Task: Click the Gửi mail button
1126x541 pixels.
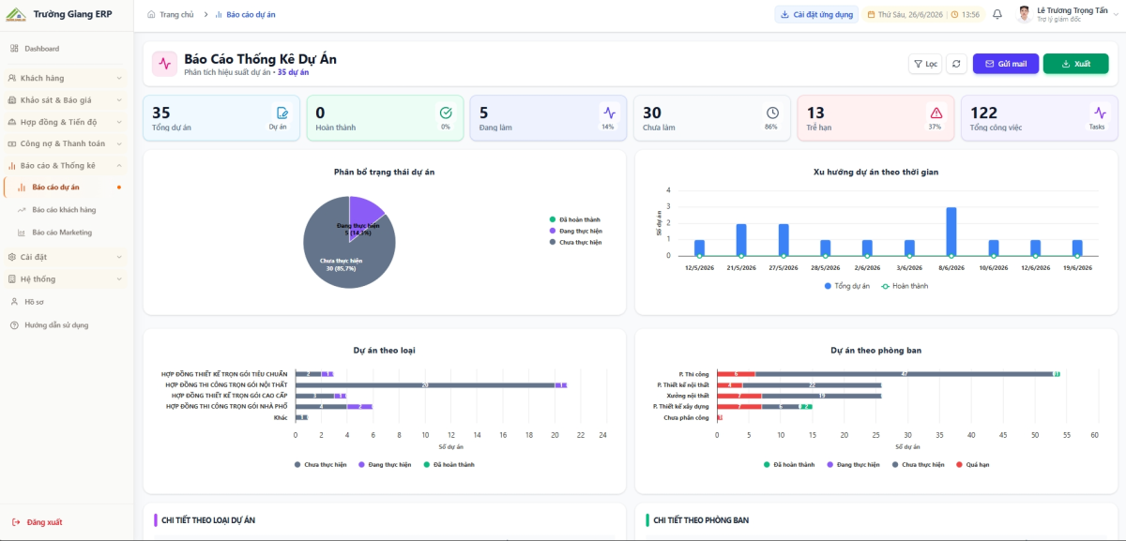Action: pos(1006,64)
